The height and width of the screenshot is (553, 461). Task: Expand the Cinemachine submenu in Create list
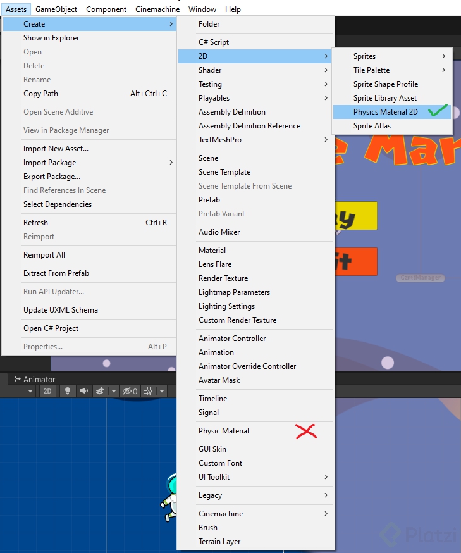(x=256, y=514)
